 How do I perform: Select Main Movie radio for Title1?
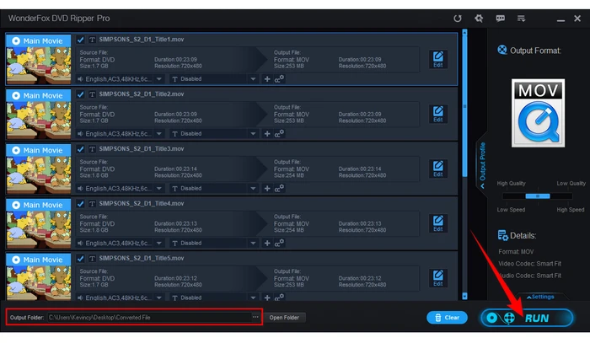click(16, 40)
